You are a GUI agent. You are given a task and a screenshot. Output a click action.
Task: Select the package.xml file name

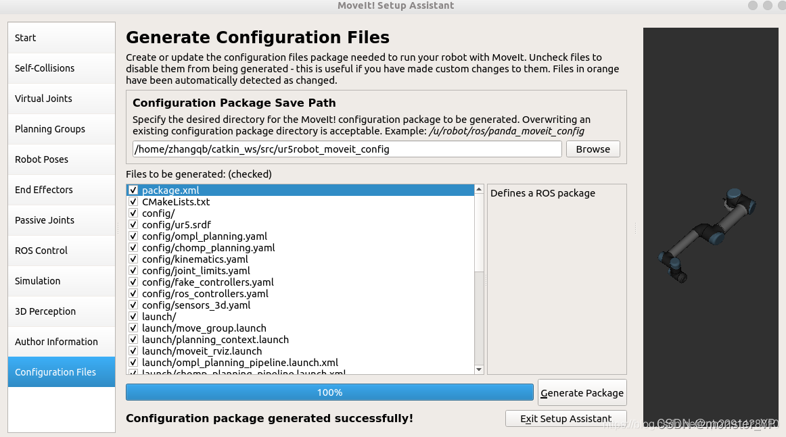click(170, 190)
